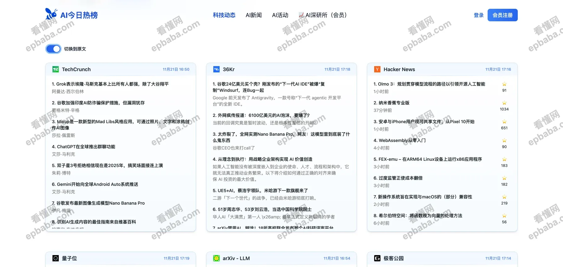Click the Hacker News Y icon

pyautogui.click(x=377, y=69)
